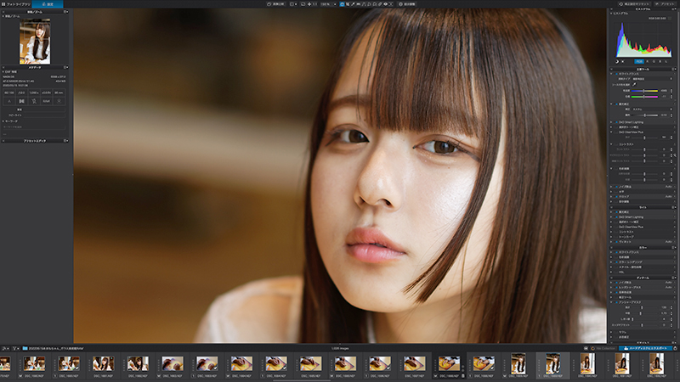The width and height of the screenshot is (680, 382).
Task: Click the preset button at top right
Action: [666, 4]
